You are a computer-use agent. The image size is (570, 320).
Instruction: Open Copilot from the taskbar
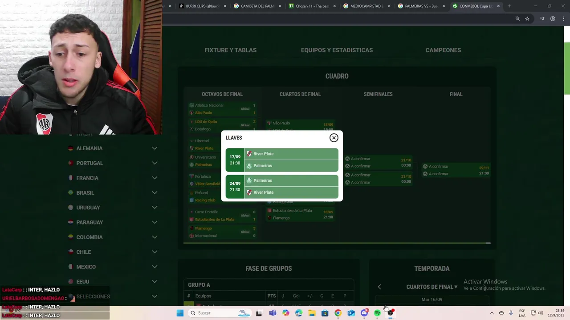(x=285, y=313)
